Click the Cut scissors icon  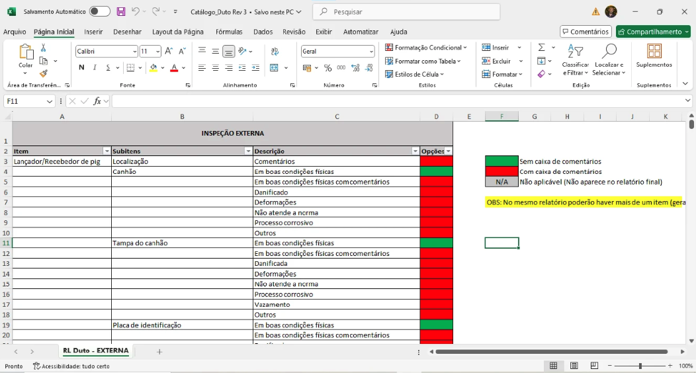tap(44, 48)
